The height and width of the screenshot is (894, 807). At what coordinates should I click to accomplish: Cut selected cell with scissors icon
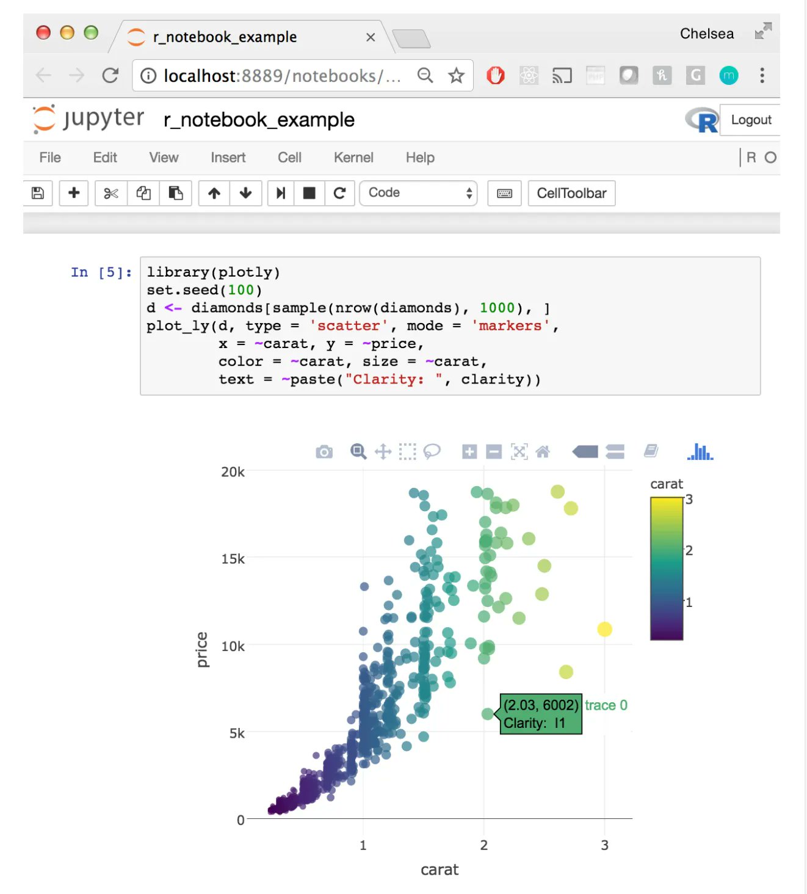click(111, 194)
